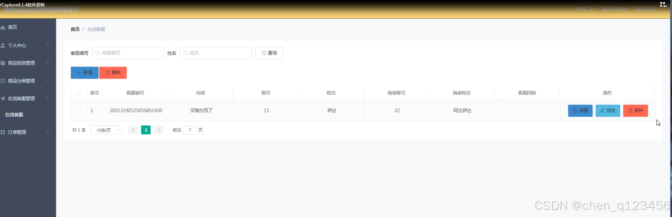The width and height of the screenshot is (672, 217).
Task: Expand the 商品分类管理 menu chevron
Action: (x=48, y=80)
